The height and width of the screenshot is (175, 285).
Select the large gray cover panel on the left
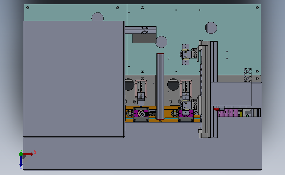tap(74, 79)
